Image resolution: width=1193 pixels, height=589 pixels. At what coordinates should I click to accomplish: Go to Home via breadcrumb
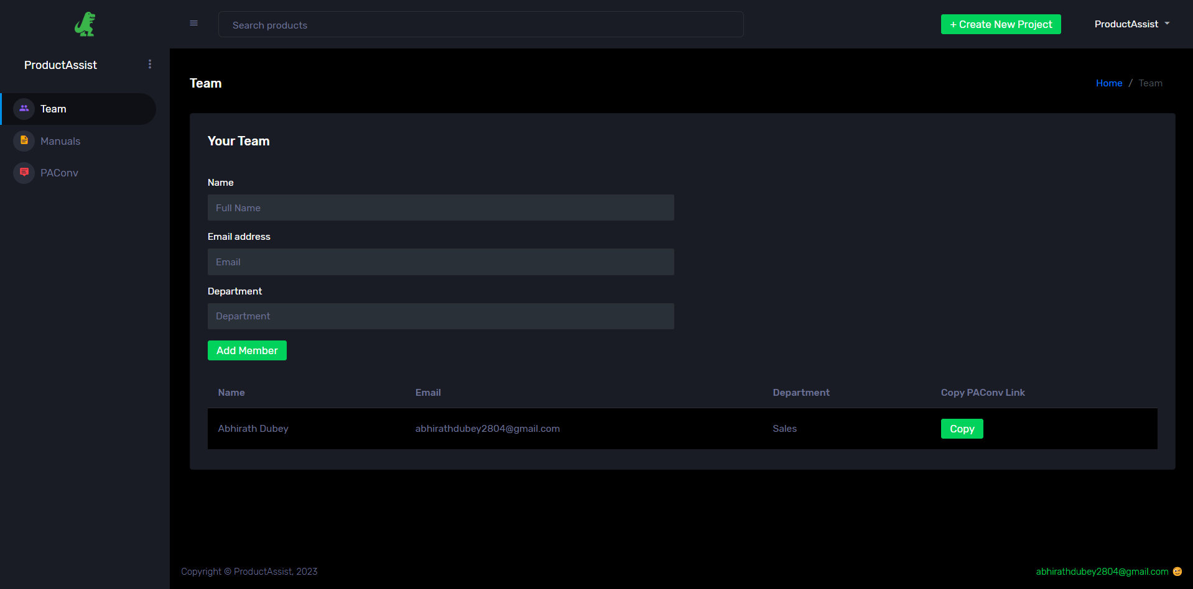[x=1109, y=83]
